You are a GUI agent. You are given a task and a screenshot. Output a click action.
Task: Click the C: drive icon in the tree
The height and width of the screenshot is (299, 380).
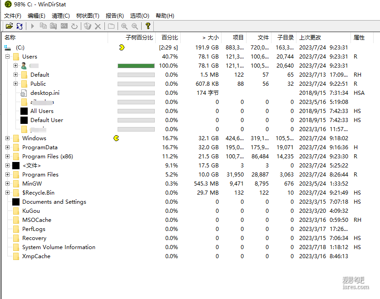tap(8, 48)
